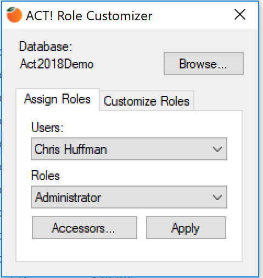Close the ACT! Role Customizer window

240,14
